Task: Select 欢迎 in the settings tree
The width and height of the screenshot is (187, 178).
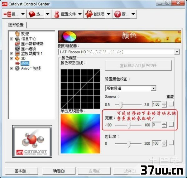Action: coord(25,34)
